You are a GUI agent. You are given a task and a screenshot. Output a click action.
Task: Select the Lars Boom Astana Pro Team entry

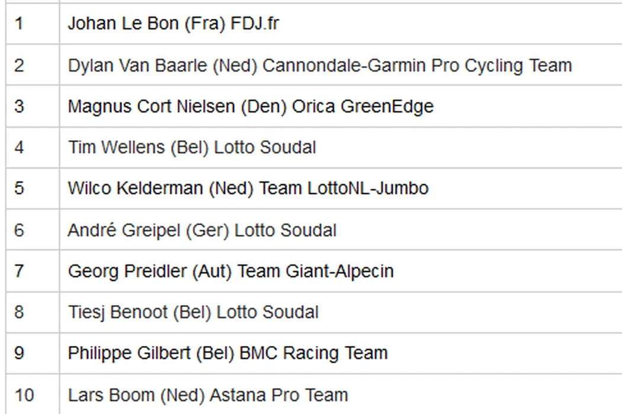tap(208, 394)
